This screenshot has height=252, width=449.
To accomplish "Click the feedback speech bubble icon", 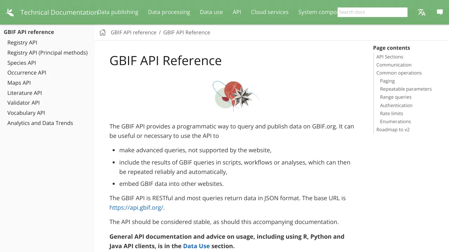I will point(440,12).
